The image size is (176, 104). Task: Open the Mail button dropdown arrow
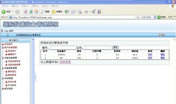76,11
